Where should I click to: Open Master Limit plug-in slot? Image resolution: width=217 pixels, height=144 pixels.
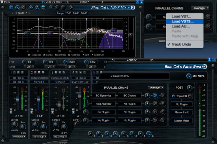(182, 112)
